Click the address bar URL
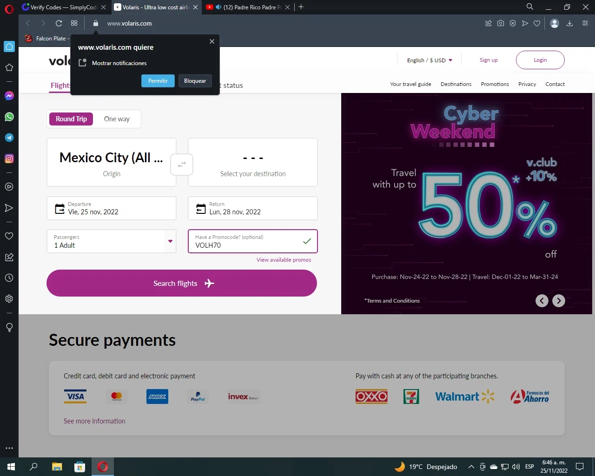 (x=129, y=23)
